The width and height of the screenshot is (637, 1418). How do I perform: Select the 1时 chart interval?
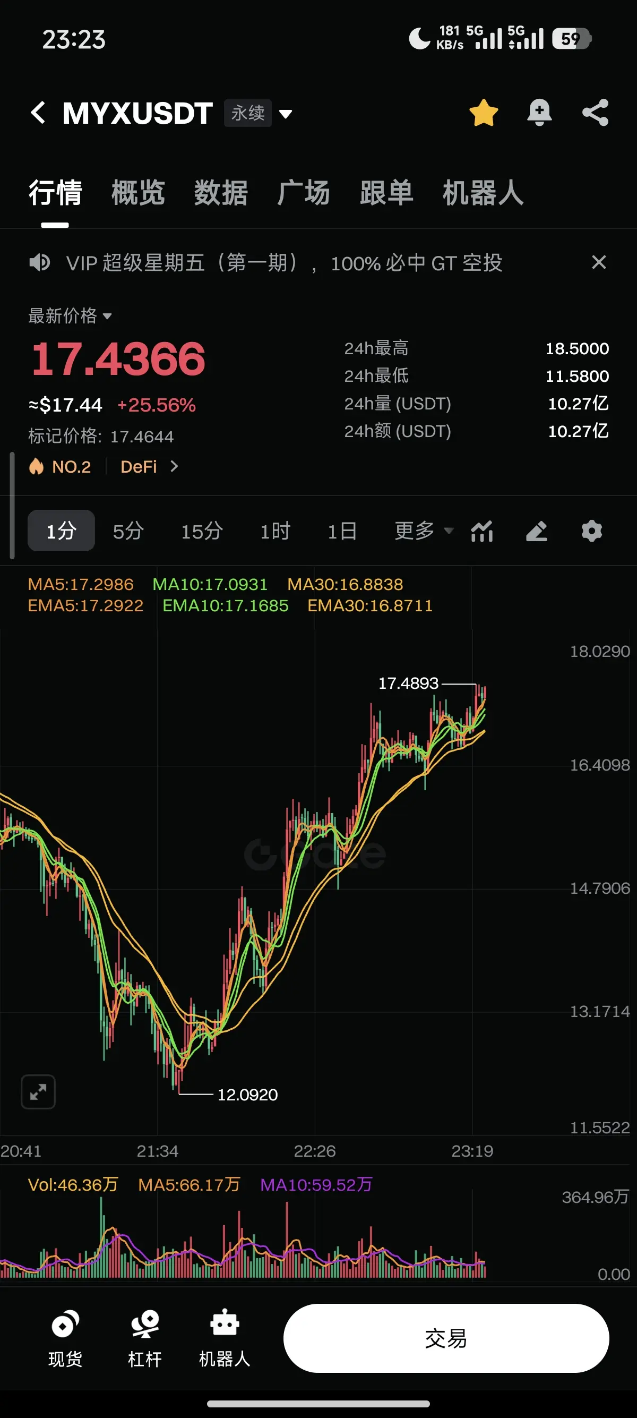pyautogui.click(x=275, y=531)
